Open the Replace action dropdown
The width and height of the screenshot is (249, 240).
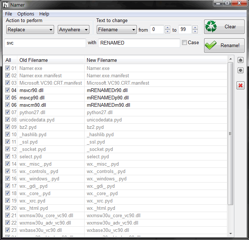click(x=30, y=29)
